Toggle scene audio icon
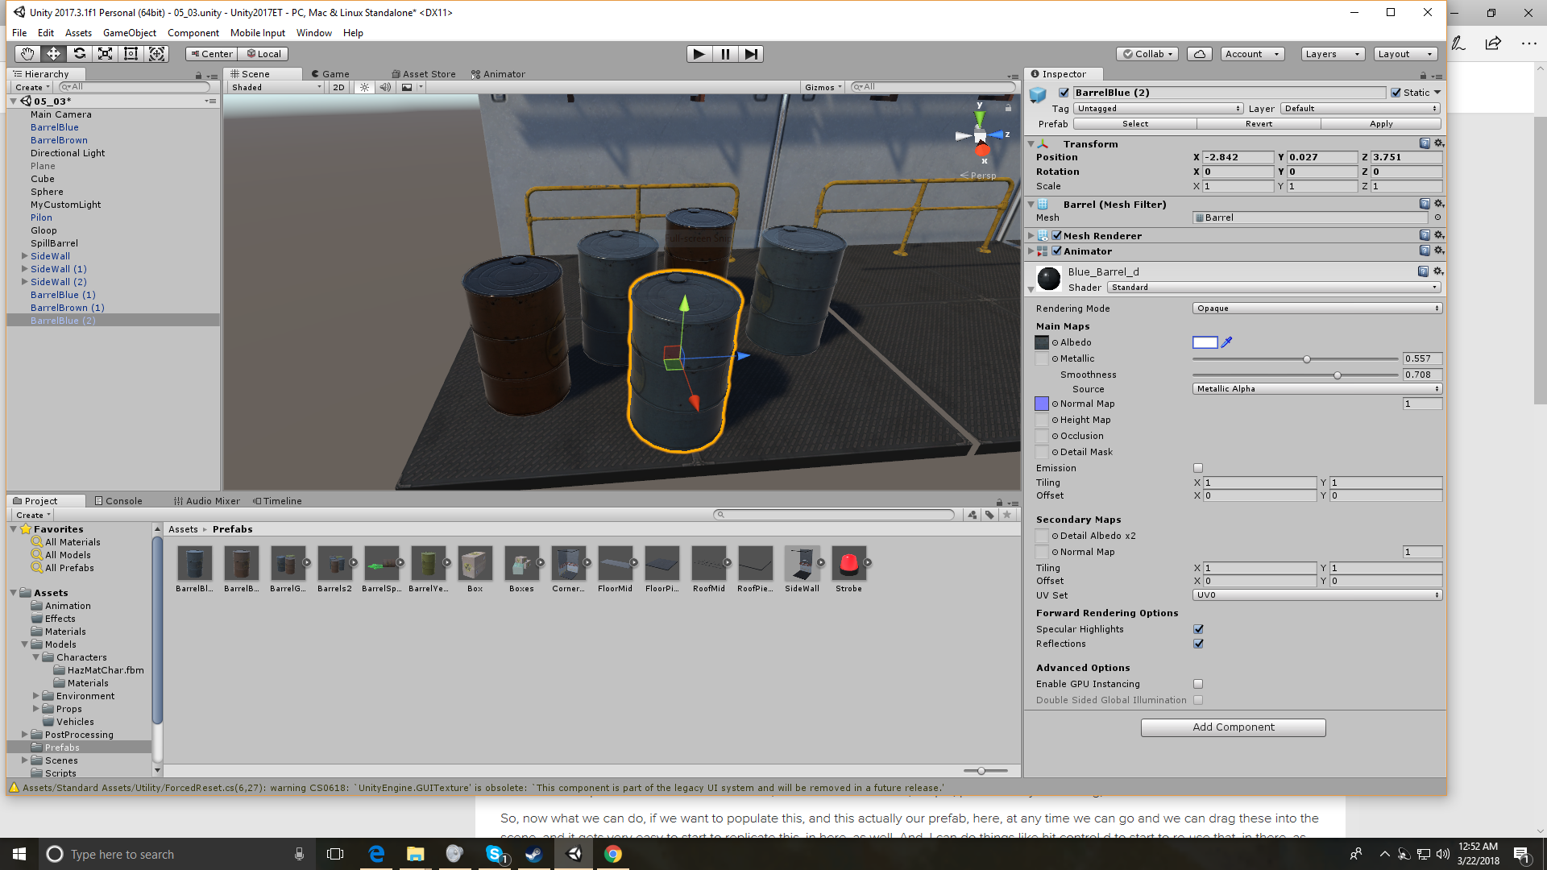1547x870 pixels. coord(385,87)
